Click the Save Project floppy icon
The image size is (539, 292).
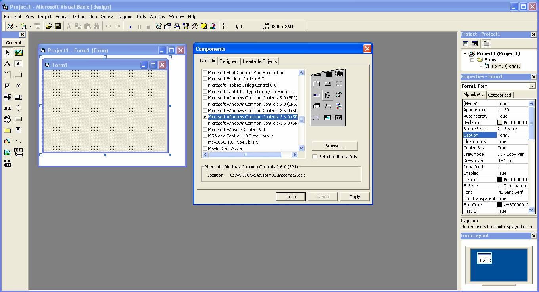57,27
